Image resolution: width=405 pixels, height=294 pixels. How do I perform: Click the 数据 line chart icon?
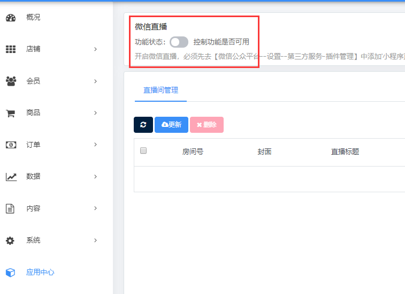tap(11, 177)
